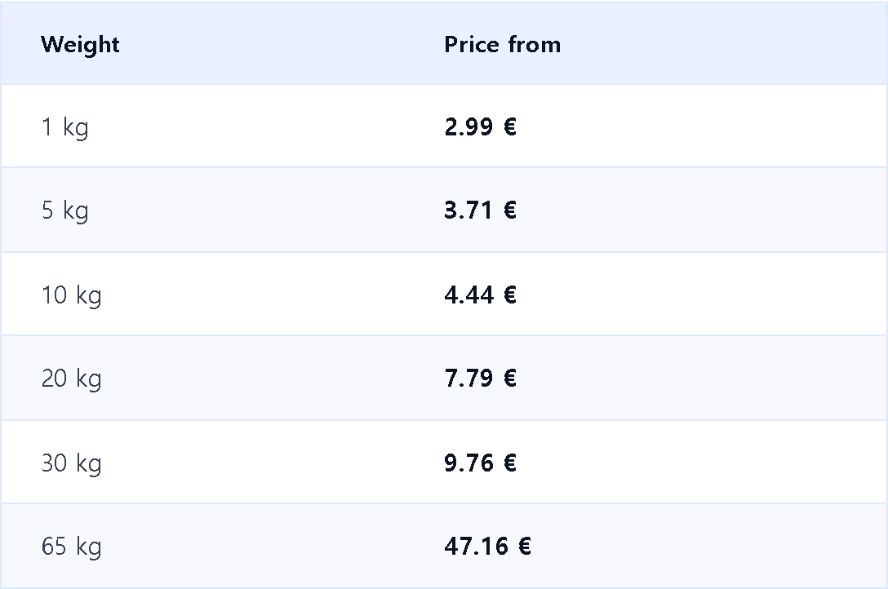The image size is (888, 589).
Task: Click the 9.76 € price value
Action: point(480,463)
